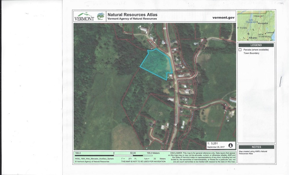Click the '© Vermont Agency of Natural Resources' copyright line
This screenshot has width=289, height=175.
(92, 161)
